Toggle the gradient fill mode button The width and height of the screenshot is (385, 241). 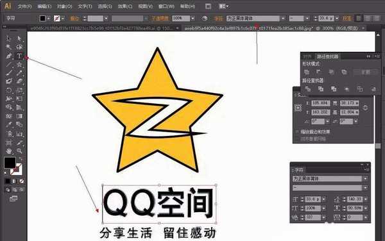[15, 181]
